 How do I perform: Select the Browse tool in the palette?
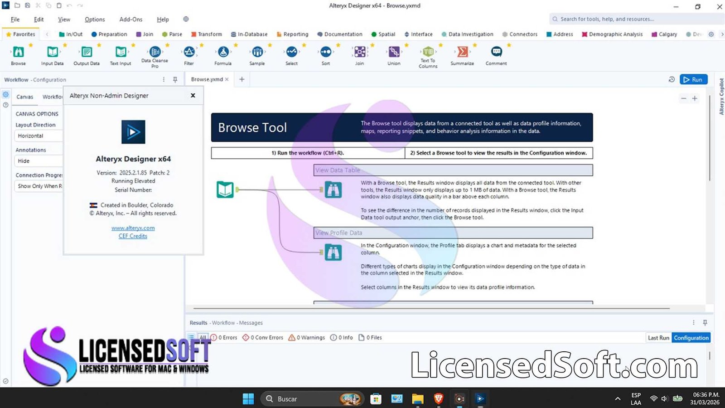coord(18,54)
